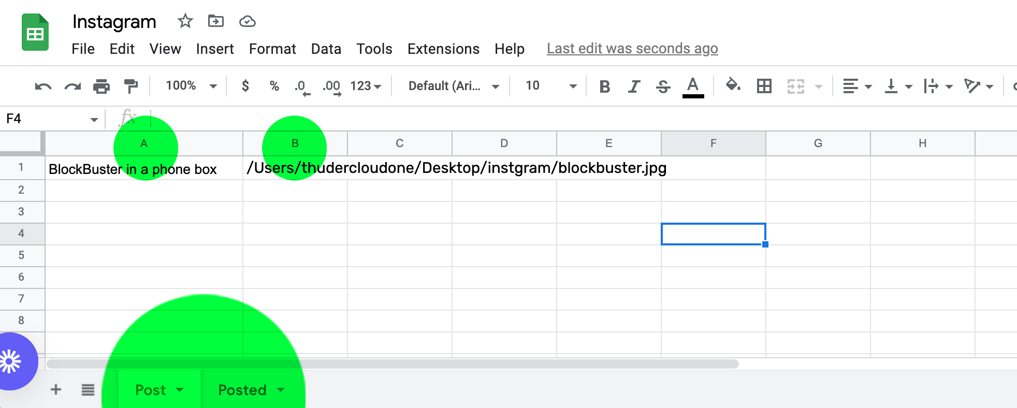Expand the Name box dropdown arrow
This screenshot has width=1017, height=408.
pyautogui.click(x=94, y=120)
